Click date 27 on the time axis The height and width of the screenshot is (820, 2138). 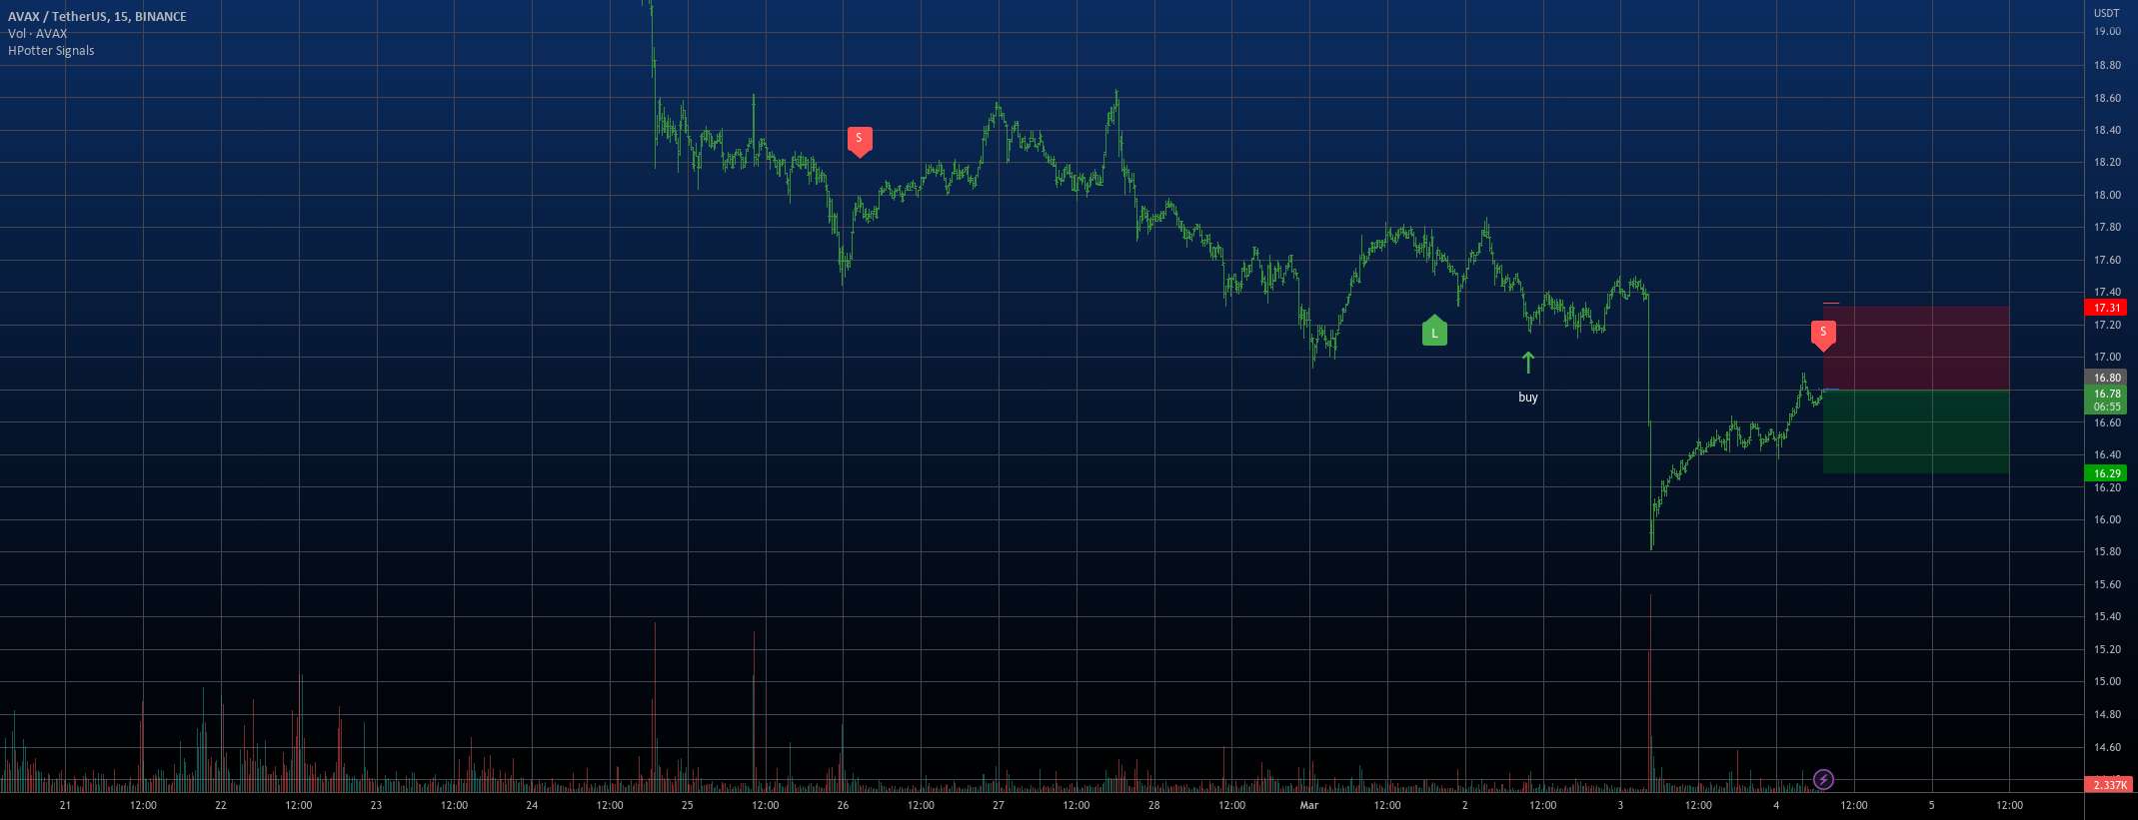(999, 805)
